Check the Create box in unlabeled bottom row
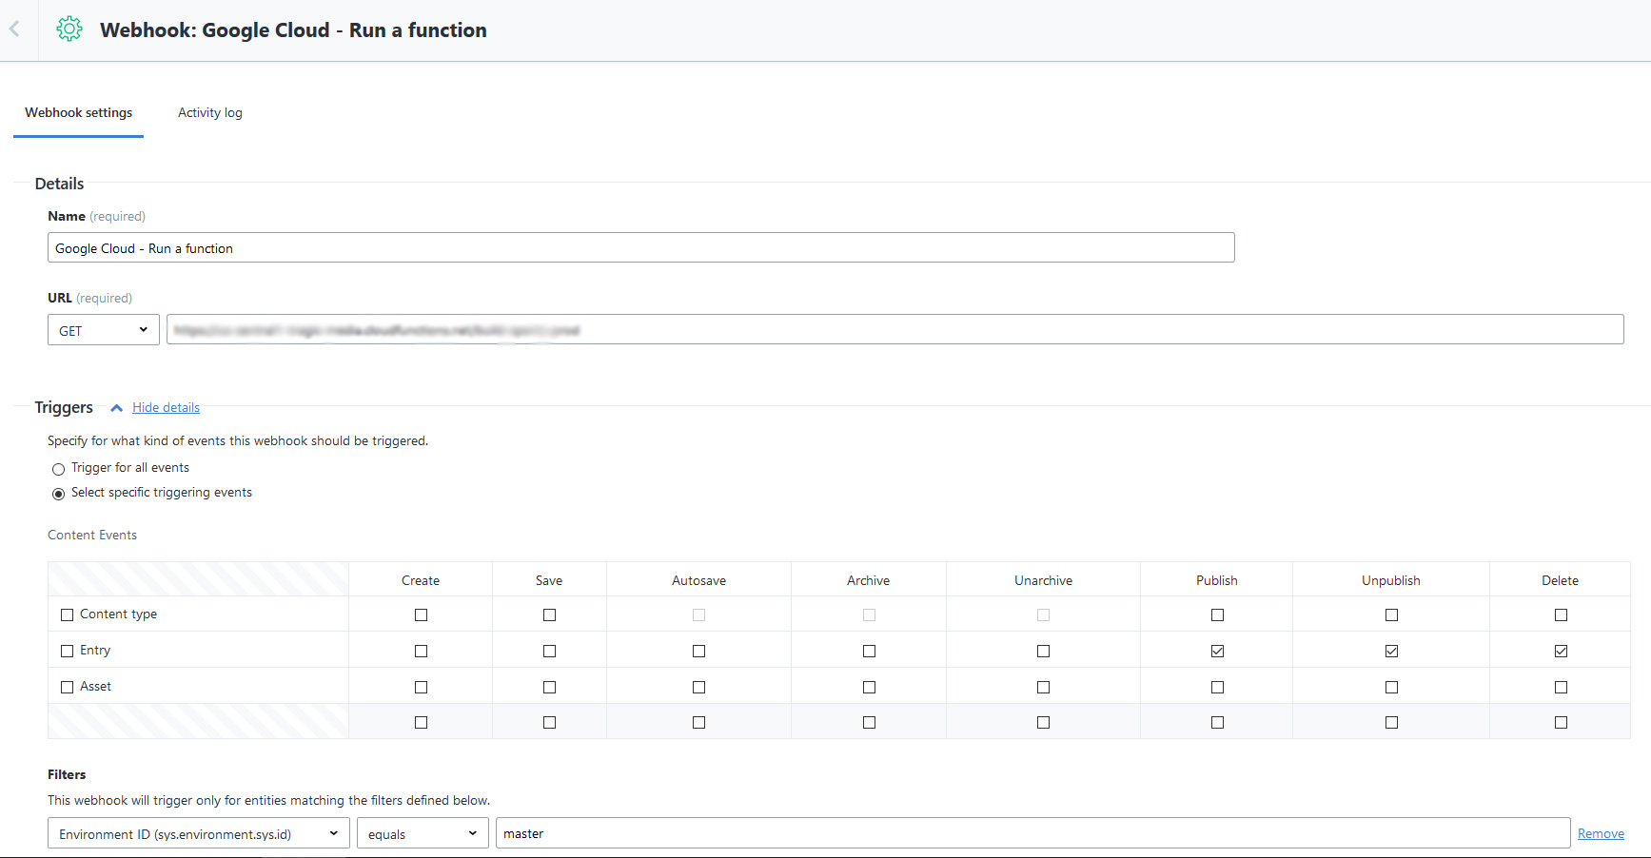Image resolution: width=1651 pixels, height=858 pixels. coord(421,722)
